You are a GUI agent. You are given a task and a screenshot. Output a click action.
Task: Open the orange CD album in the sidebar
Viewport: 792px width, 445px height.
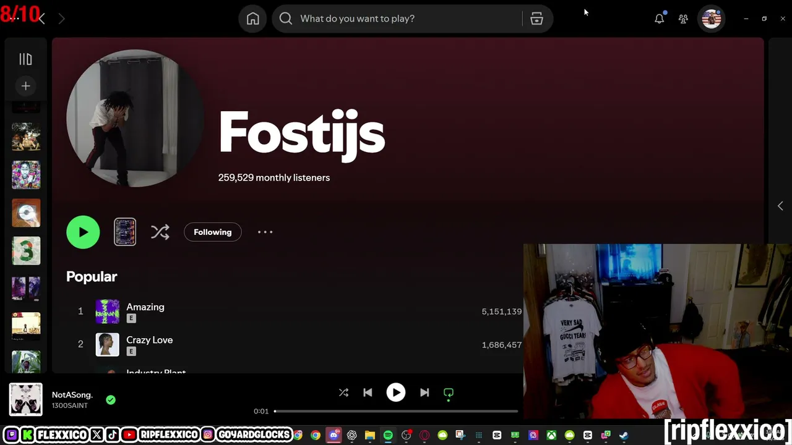[26, 213]
